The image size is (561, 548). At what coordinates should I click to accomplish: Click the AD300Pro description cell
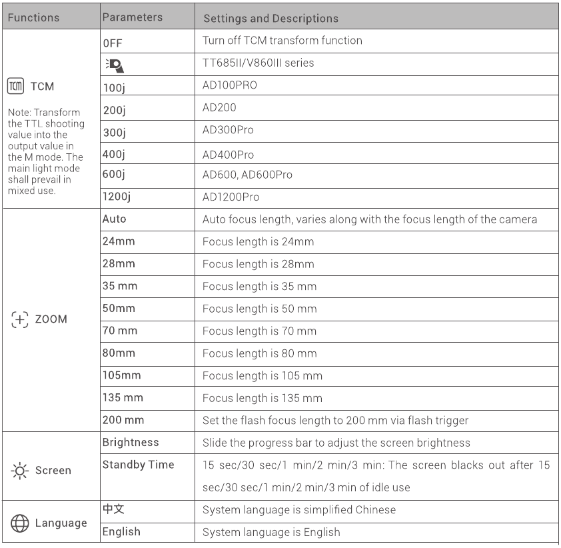[x=376, y=131]
